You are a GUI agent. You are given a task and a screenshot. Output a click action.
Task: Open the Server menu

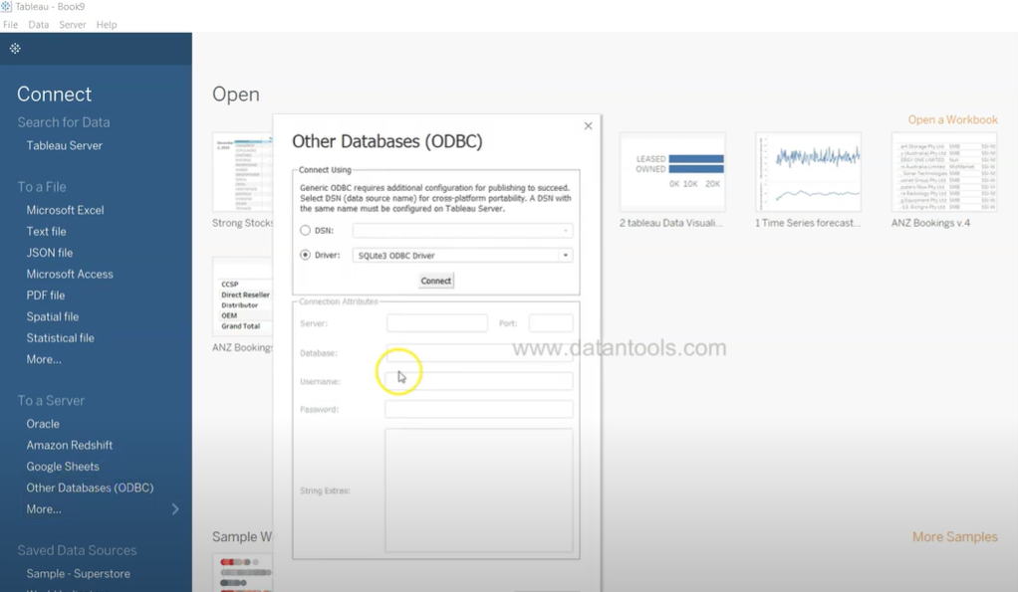click(72, 25)
